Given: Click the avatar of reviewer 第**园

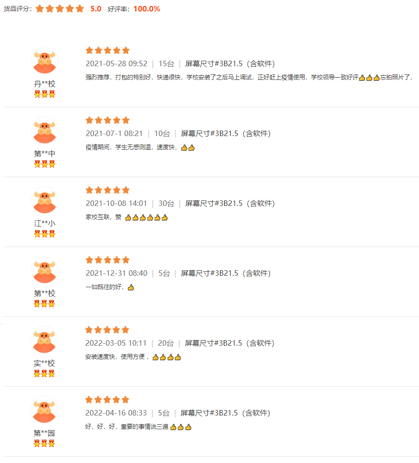Looking at the screenshot, I should pos(44,410).
